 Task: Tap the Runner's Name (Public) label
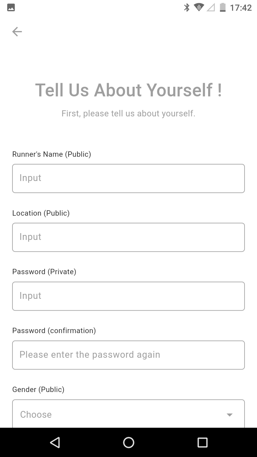[x=52, y=154]
